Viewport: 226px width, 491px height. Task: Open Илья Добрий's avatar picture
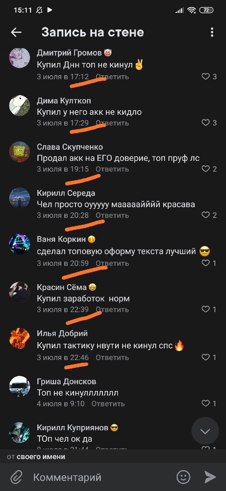20,338
